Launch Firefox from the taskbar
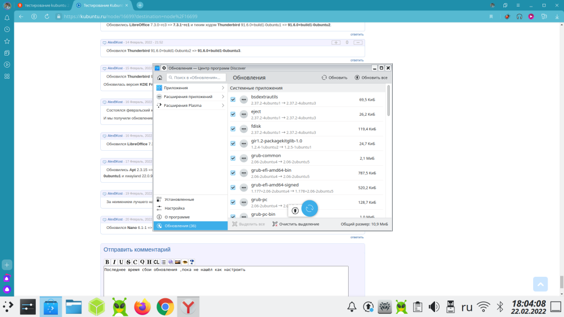The width and height of the screenshot is (564, 317). pyautogui.click(x=143, y=307)
